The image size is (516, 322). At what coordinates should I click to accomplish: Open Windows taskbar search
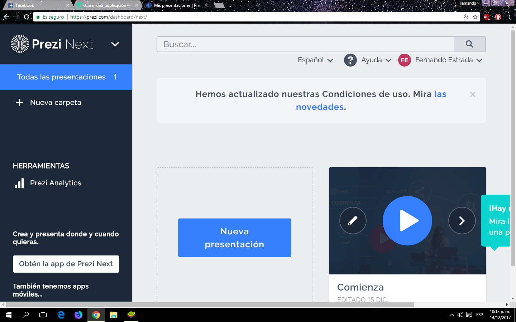(26, 315)
